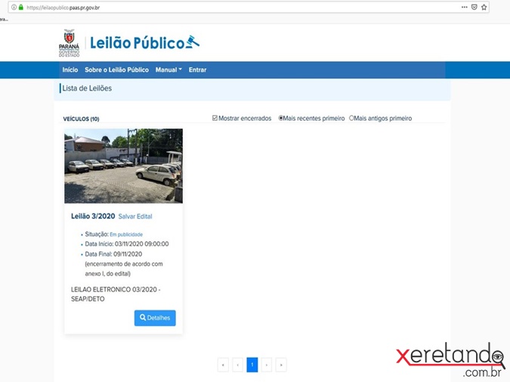Click the Detalhes button for Leilão 3/2020

tap(155, 318)
